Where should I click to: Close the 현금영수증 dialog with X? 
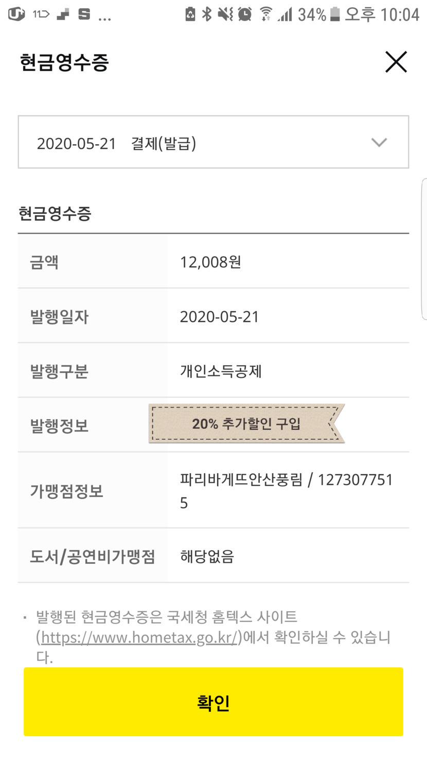(x=396, y=62)
